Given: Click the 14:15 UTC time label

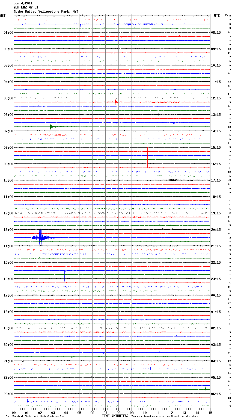Looking at the screenshot, I should point(216,131).
